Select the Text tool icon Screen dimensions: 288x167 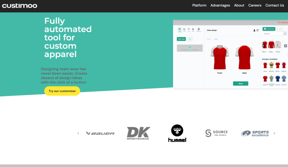pyautogui.click(x=188, y=30)
